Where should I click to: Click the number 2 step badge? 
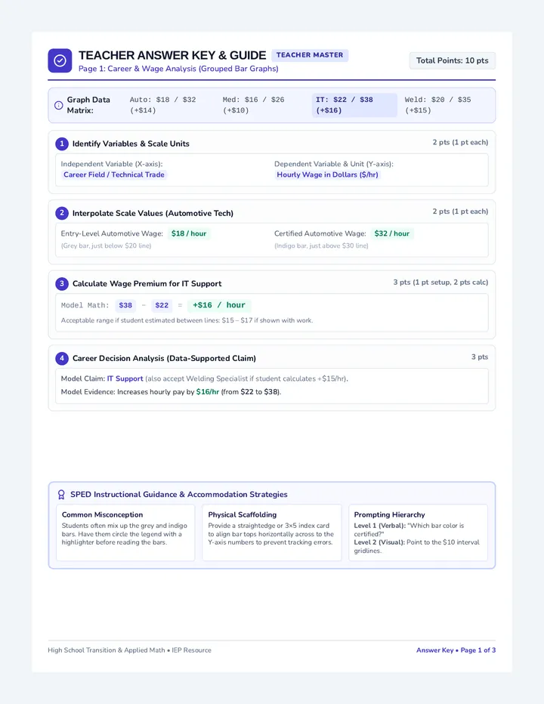(62, 213)
